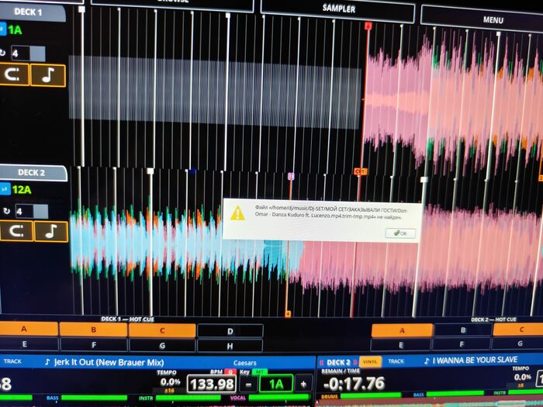The width and height of the screenshot is (543, 407).
Task: Click OK in the file not found dialog
Action: pos(400,233)
